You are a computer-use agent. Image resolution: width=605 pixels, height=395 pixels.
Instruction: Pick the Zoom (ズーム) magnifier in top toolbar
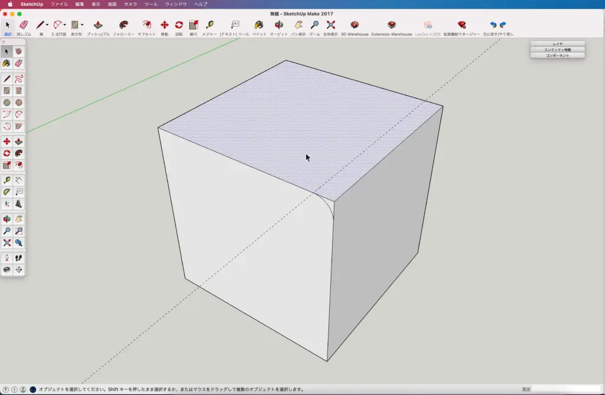tap(314, 25)
